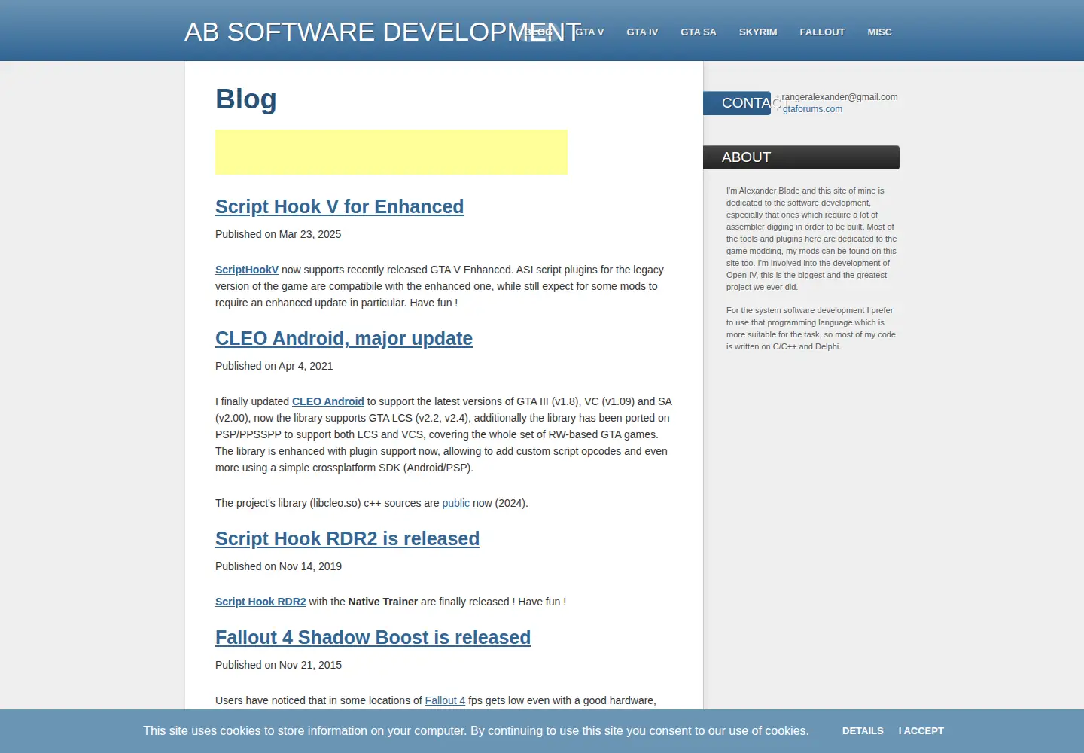The width and height of the screenshot is (1084, 753).
Task: Open the public sources link
Action: pos(455,503)
